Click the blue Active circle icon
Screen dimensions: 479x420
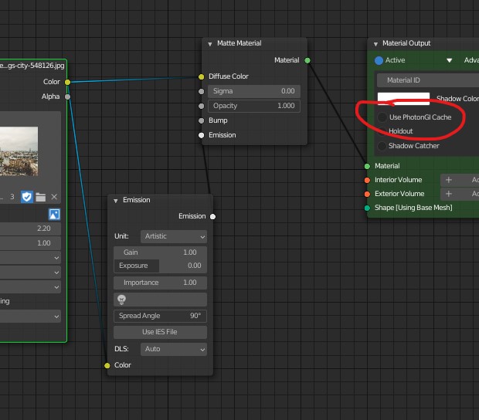379,60
